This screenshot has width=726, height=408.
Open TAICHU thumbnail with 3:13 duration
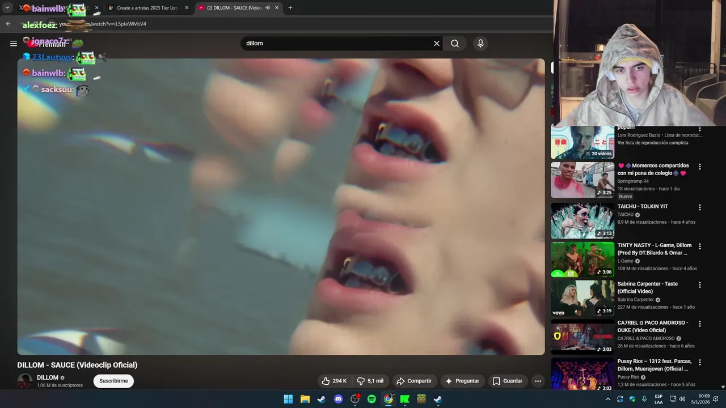[583, 221]
